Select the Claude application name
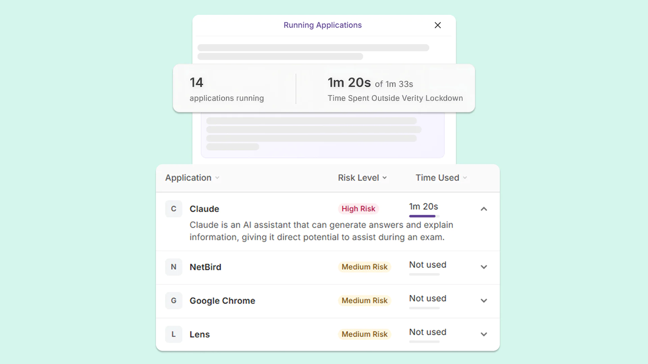648x364 pixels. 204,209
